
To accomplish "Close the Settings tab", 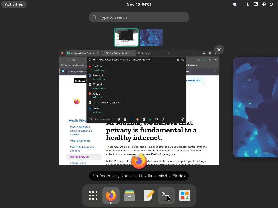I will [169, 53].
